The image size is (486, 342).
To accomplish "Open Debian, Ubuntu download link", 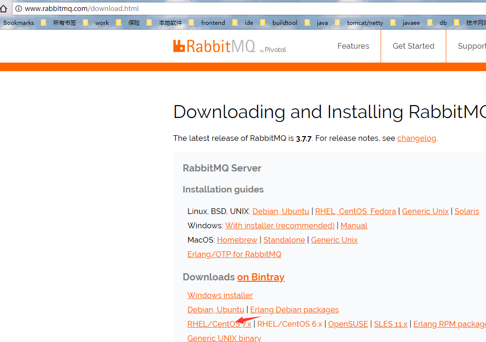I will (216, 310).
